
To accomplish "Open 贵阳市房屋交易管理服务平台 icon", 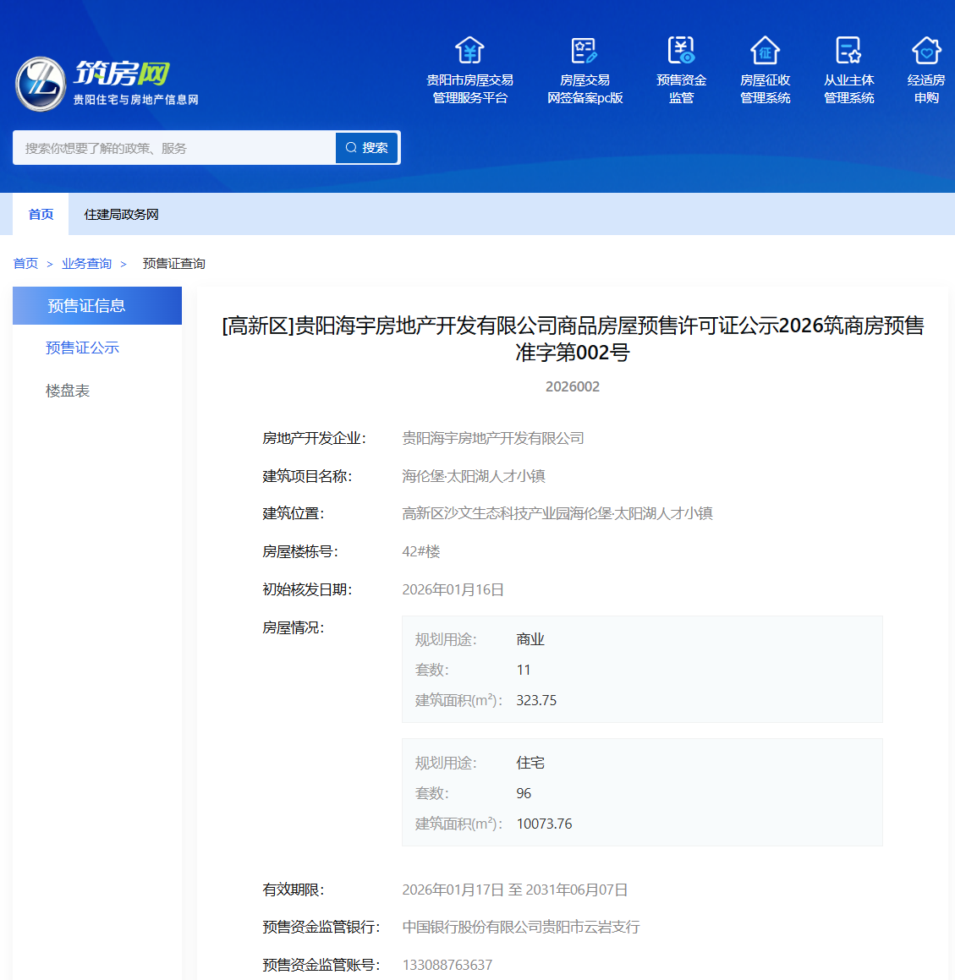I will coord(470,71).
